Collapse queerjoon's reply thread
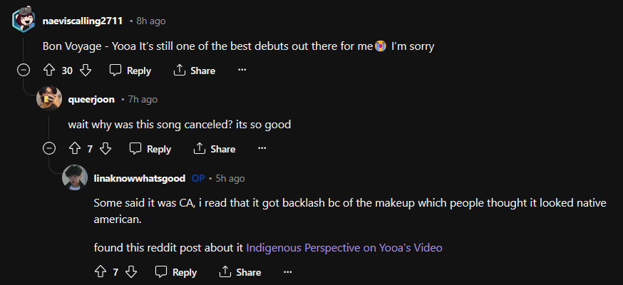Screen dimensions: 623x285 click(48, 149)
